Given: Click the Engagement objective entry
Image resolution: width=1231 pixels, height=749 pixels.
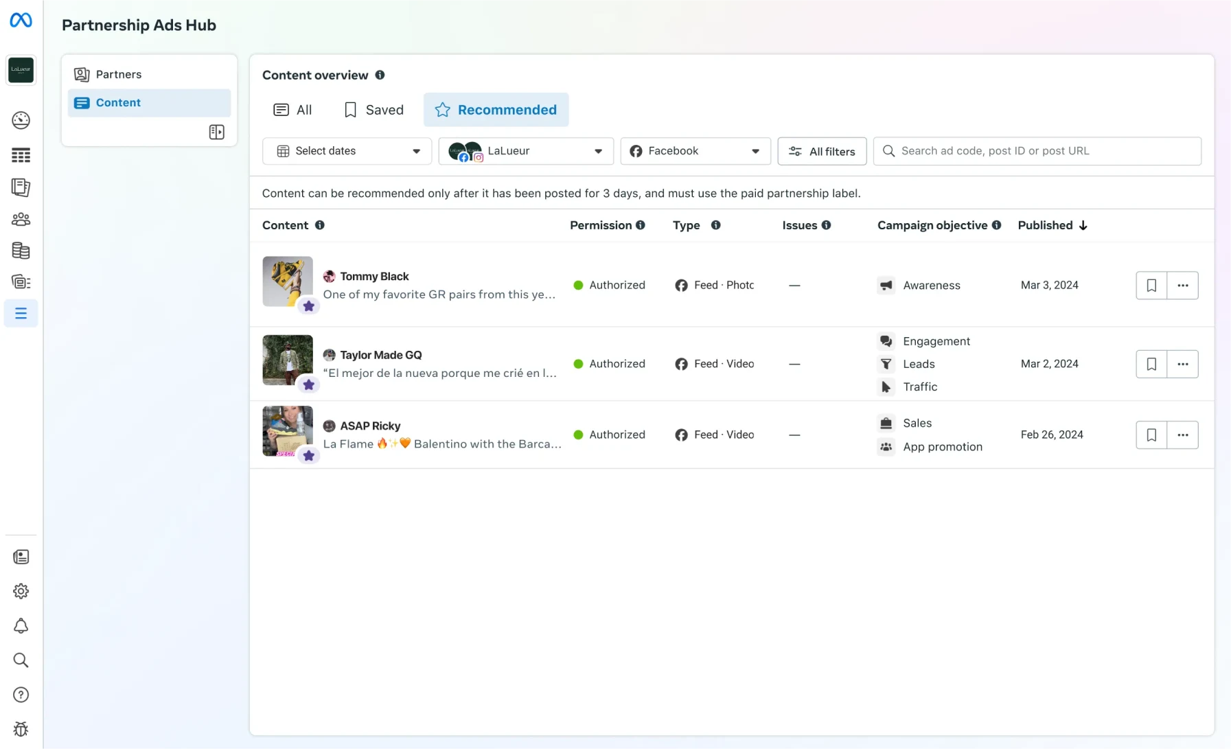Looking at the screenshot, I should tap(923, 341).
